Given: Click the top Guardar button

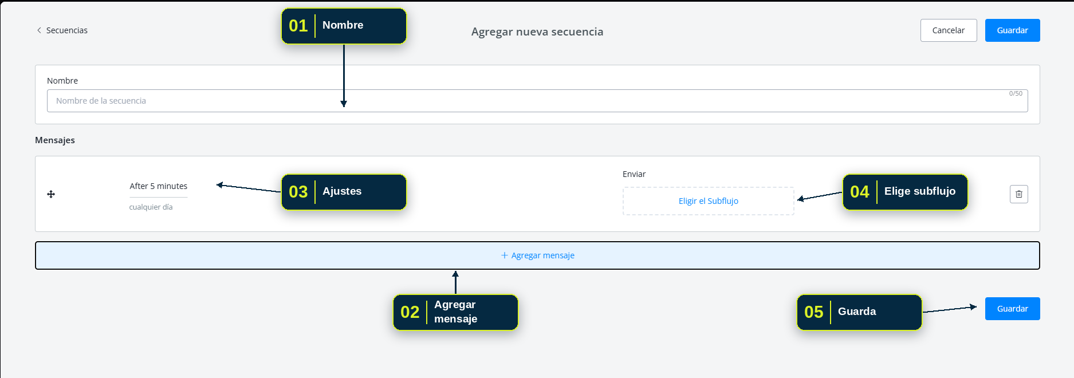Looking at the screenshot, I should pyautogui.click(x=1012, y=30).
